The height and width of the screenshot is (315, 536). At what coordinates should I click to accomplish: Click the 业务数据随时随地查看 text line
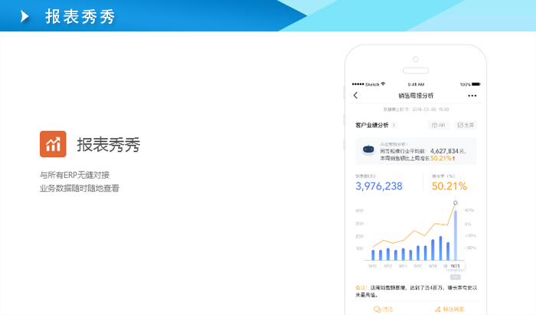[80, 188]
